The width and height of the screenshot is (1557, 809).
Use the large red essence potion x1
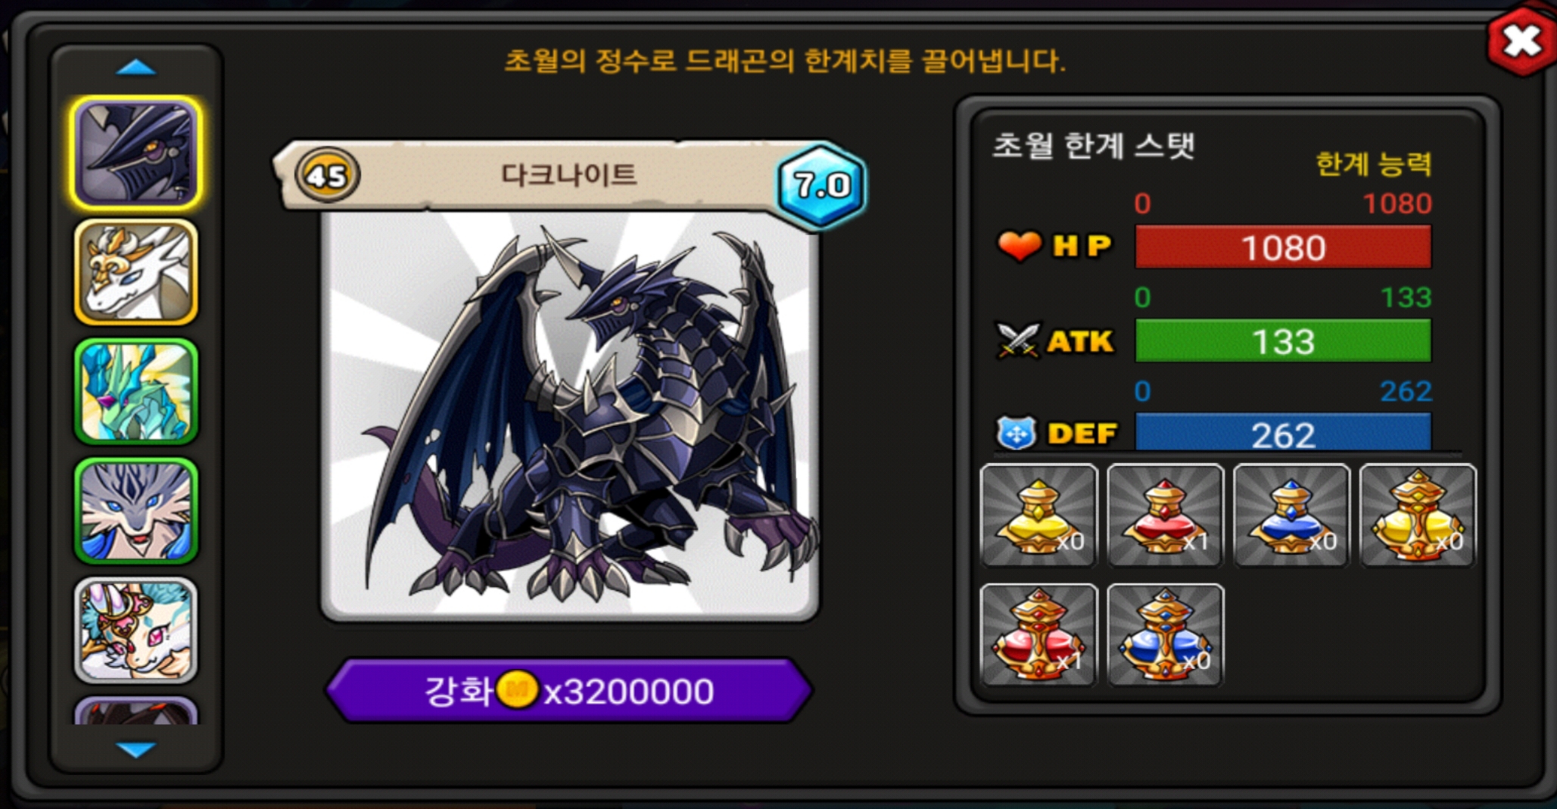point(1039,635)
